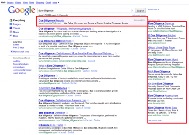The image size is (189, 135).
Task: Search related term credit analysis
Action: click(20, 73)
